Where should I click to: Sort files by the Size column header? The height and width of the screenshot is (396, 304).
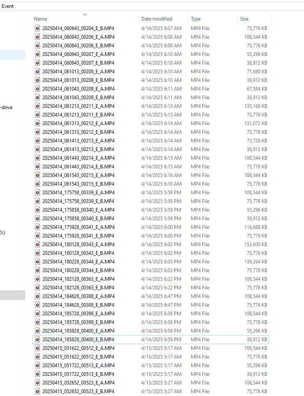(x=244, y=19)
